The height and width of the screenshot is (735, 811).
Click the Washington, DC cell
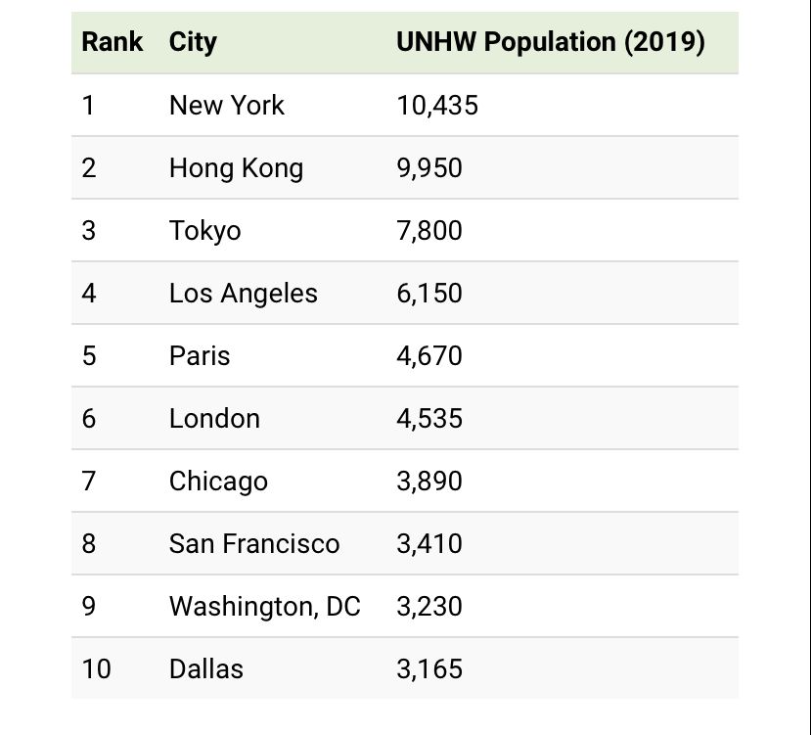click(x=264, y=606)
